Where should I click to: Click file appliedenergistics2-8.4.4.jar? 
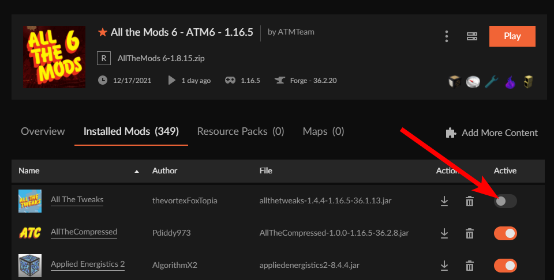309,265
